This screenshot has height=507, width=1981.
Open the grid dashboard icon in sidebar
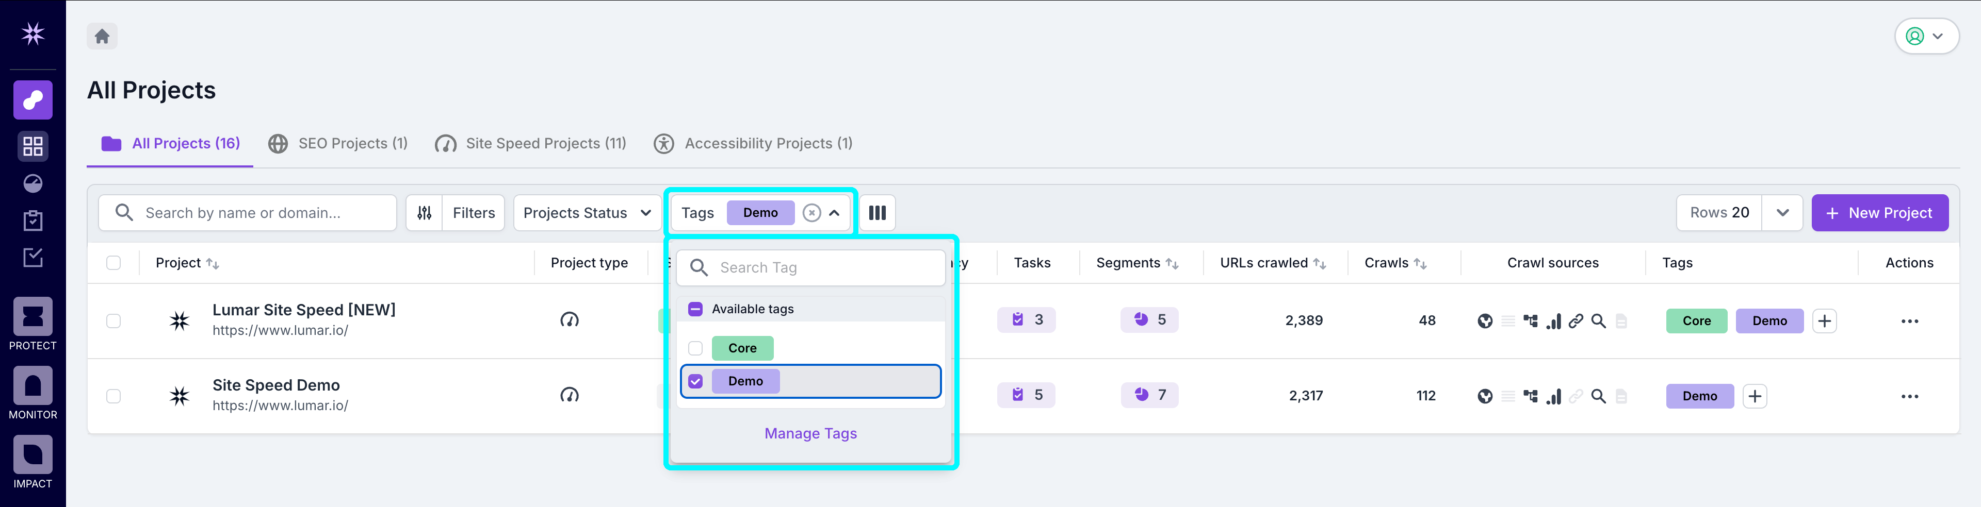(33, 146)
